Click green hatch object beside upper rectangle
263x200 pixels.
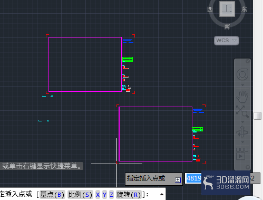(128, 60)
